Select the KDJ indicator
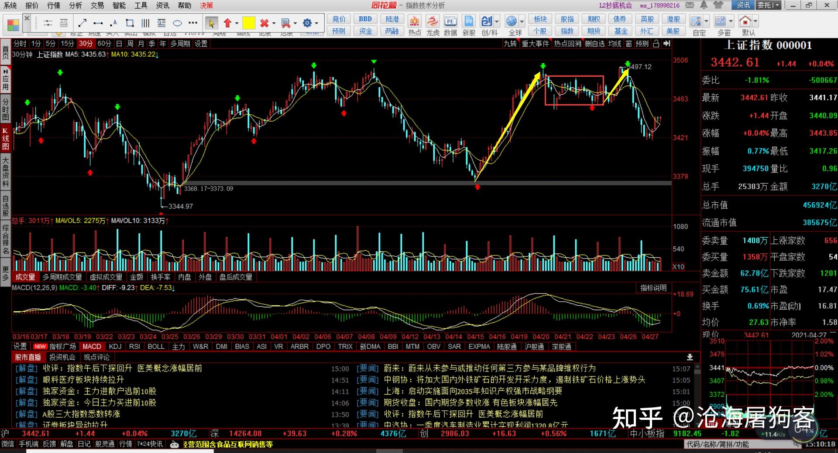Screen dimensions: 838x453 [x=115, y=347]
